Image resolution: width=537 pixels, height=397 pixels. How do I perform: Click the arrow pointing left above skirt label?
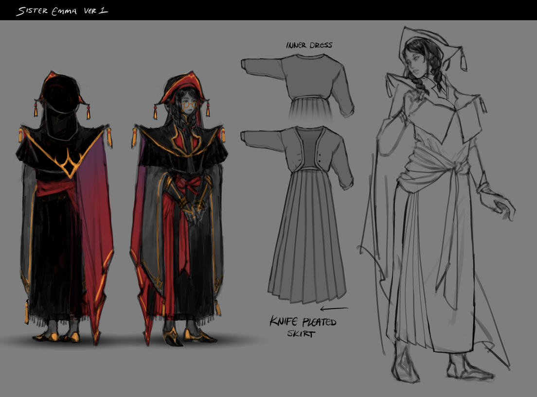point(334,308)
